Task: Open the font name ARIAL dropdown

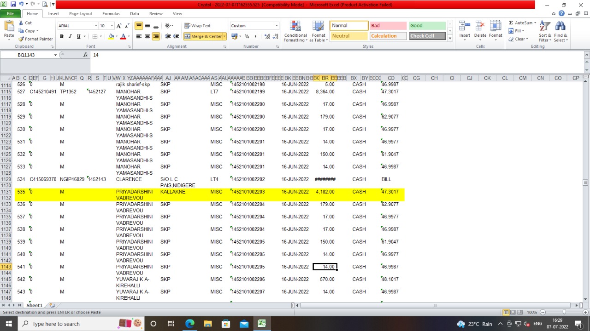Action: 96,26
